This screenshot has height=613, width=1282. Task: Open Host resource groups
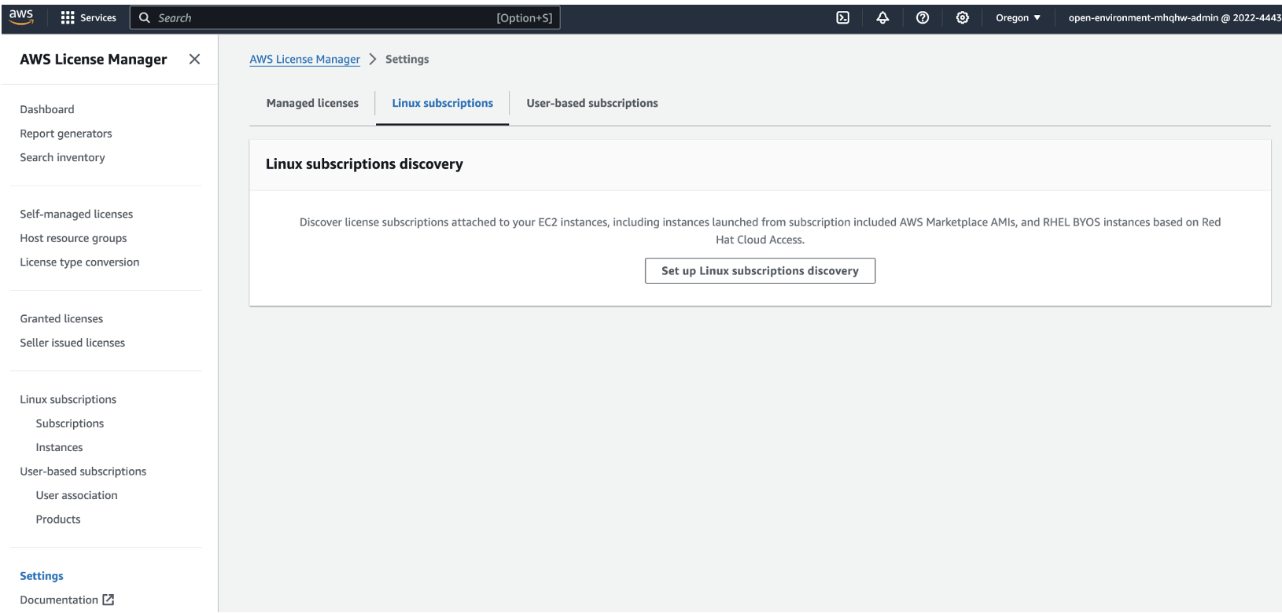click(73, 238)
